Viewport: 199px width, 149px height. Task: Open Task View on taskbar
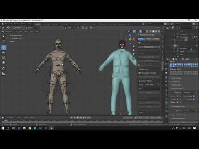[13, 128]
